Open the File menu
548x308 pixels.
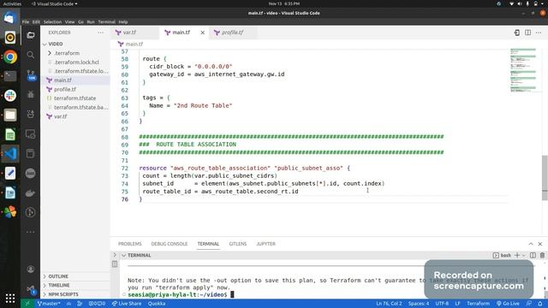pos(26,21)
